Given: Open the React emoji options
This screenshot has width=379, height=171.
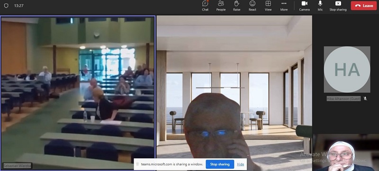Looking at the screenshot, I should [253, 6].
